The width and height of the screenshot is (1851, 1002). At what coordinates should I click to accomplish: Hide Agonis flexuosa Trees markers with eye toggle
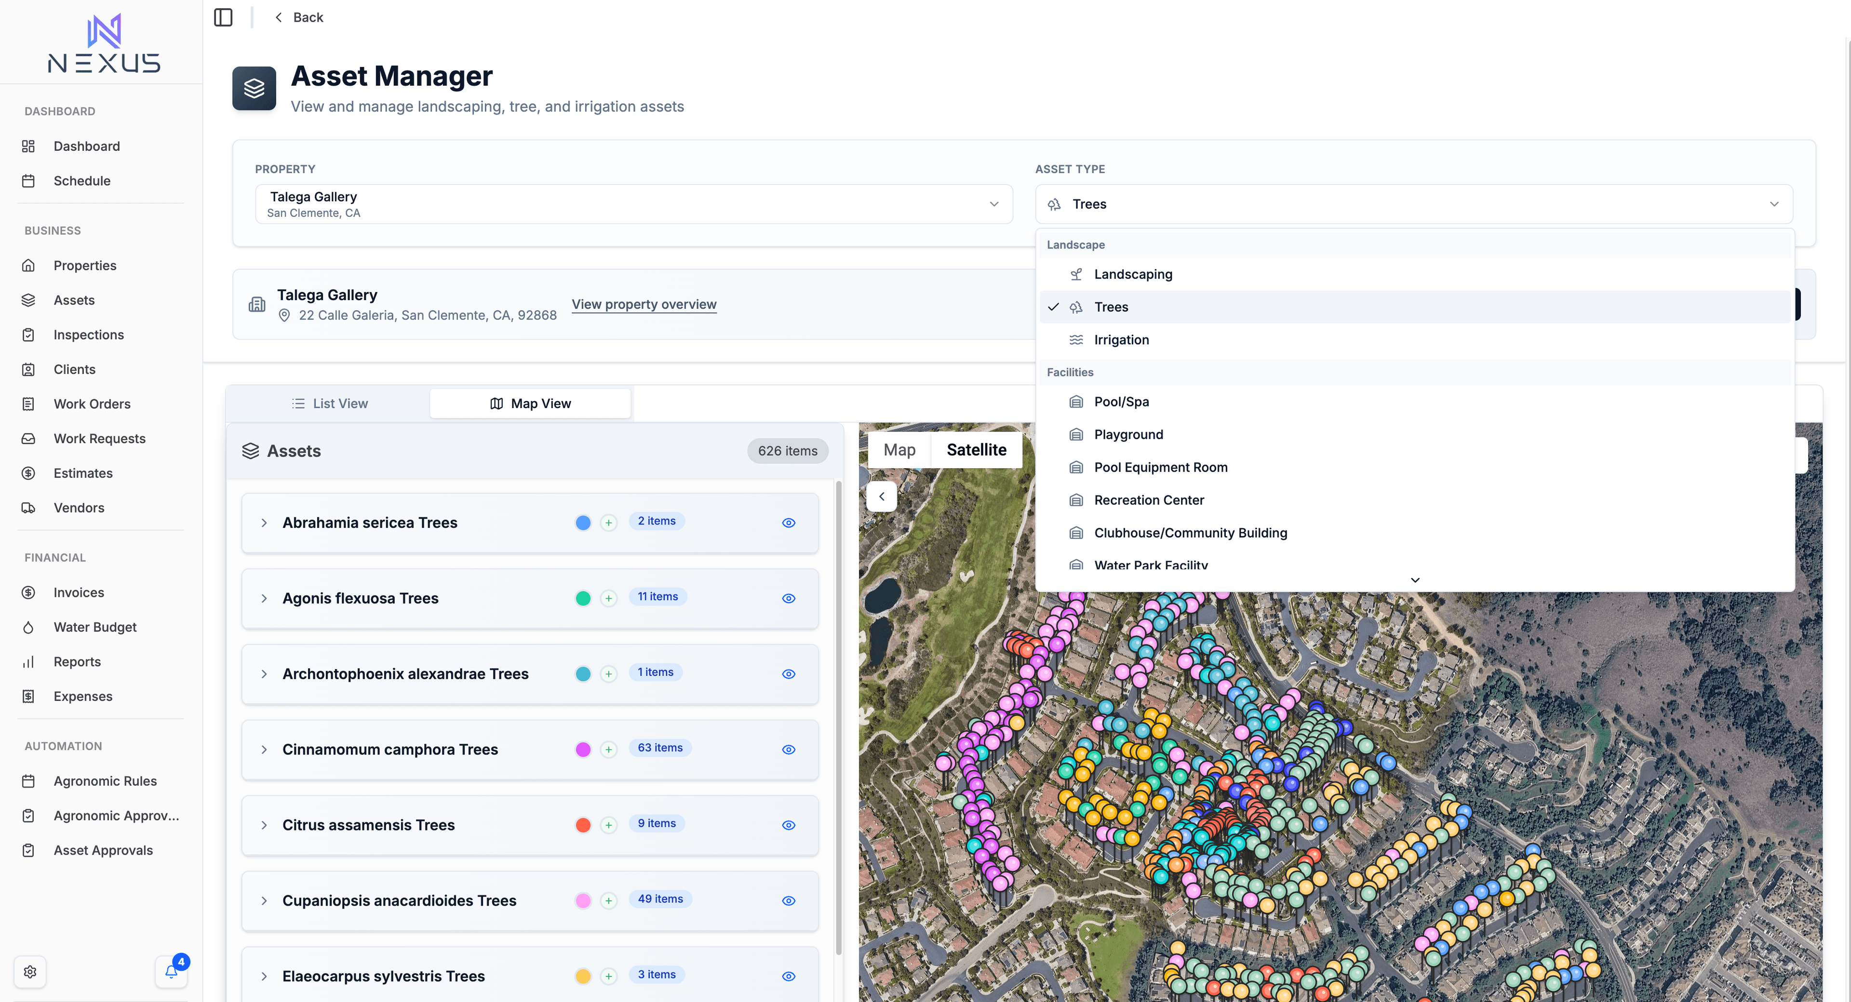click(788, 598)
